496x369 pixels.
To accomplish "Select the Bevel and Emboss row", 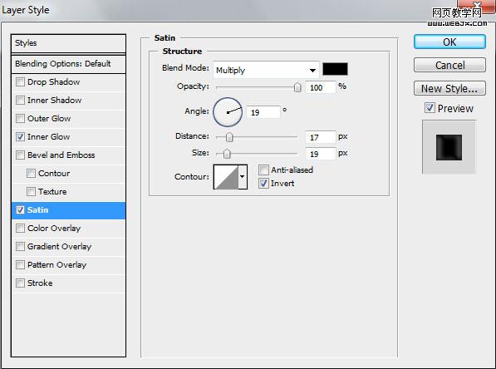I will 68,155.
